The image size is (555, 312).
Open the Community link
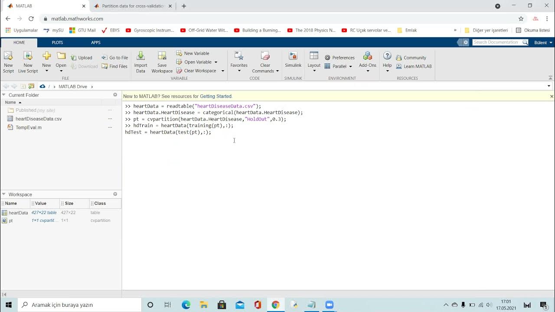(411, 58)
